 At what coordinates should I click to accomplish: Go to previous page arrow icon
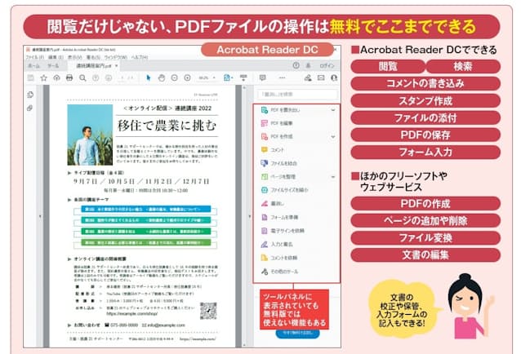[96, 77]
